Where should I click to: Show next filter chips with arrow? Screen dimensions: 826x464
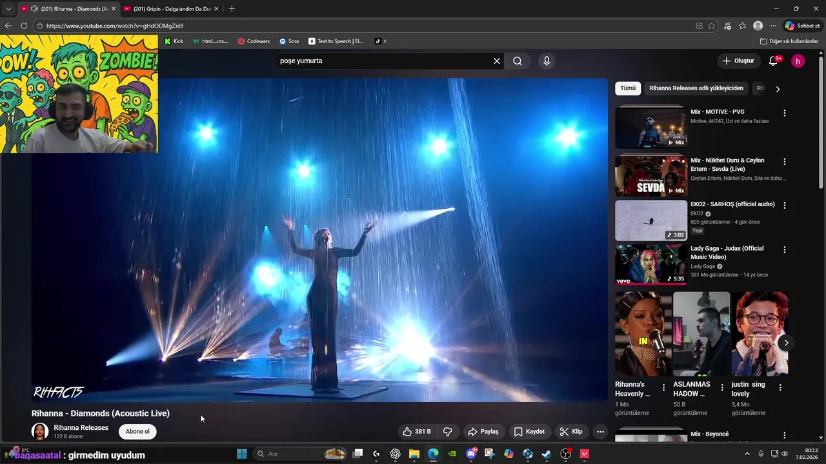coord(778,89)
